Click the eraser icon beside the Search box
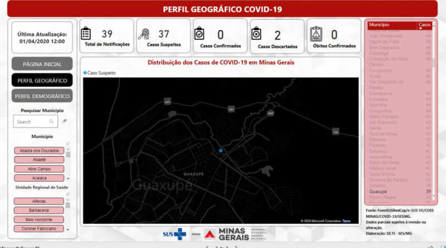The width and height of the screenshot is (446, 248). [x=65, y=121]
